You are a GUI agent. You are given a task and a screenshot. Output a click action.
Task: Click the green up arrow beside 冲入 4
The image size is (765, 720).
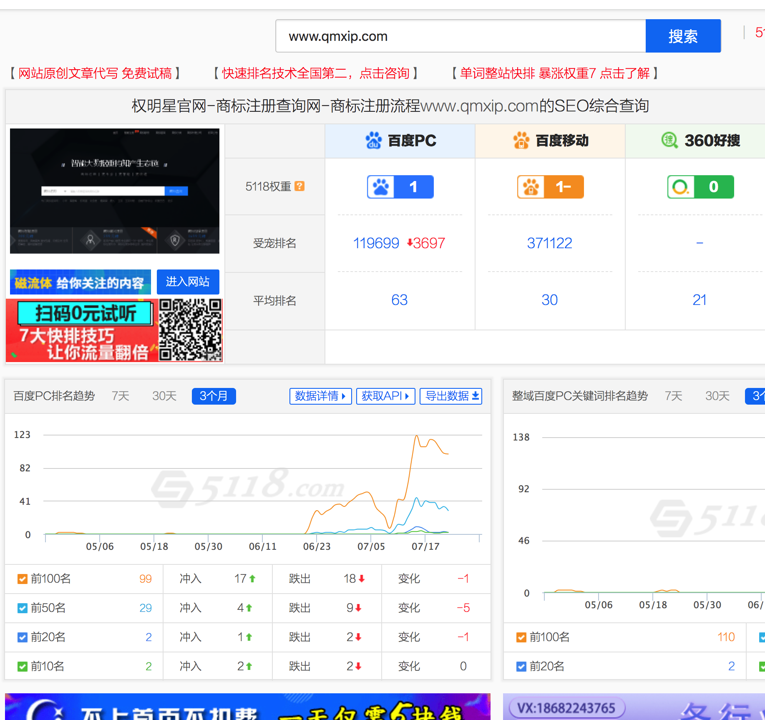[x=249, y=608]
